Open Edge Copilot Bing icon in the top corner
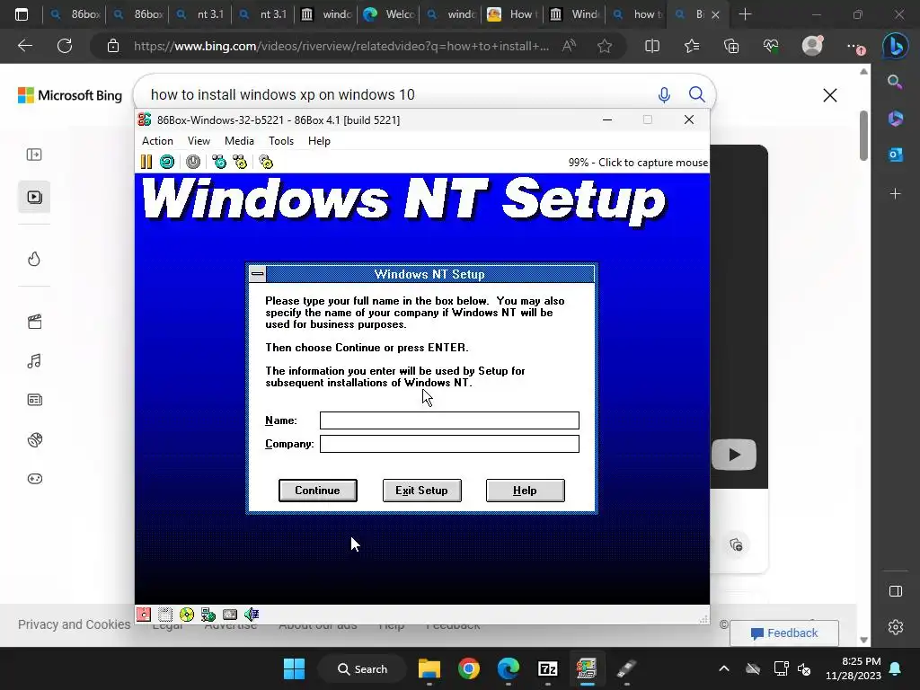 coord(896,46)
